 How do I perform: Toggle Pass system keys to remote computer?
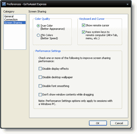point(84,32)
